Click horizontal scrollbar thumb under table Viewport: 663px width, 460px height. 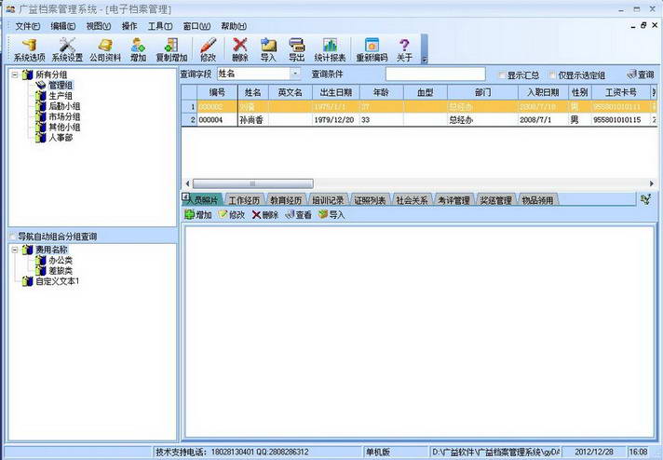[253, 183]
